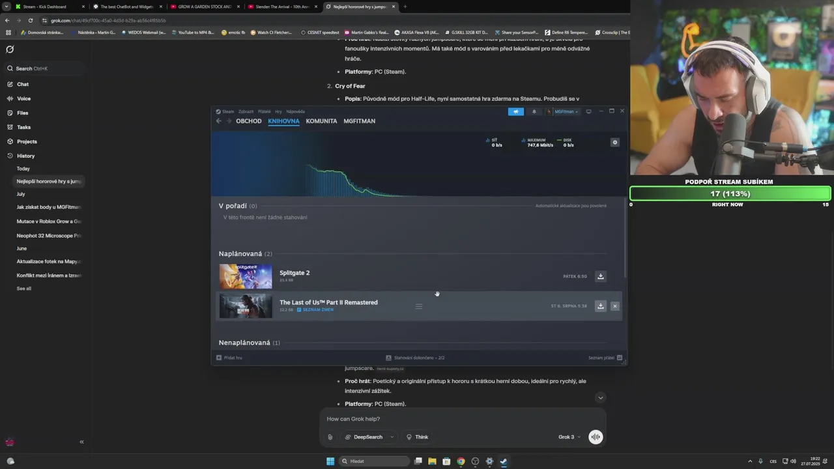
Task: Click See all in Grok history
Action: pyautogui.click(x=24, y=289)
